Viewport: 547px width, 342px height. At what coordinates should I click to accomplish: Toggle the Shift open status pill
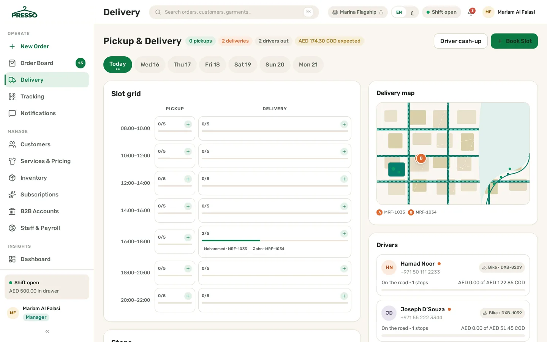tap(441, 12)
